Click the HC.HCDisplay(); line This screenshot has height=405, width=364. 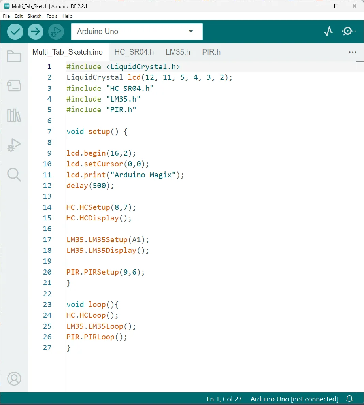pos(99,218)
